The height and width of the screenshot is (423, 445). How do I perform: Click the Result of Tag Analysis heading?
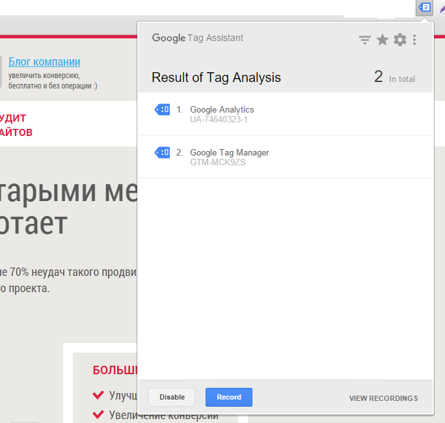coord(216,77)
